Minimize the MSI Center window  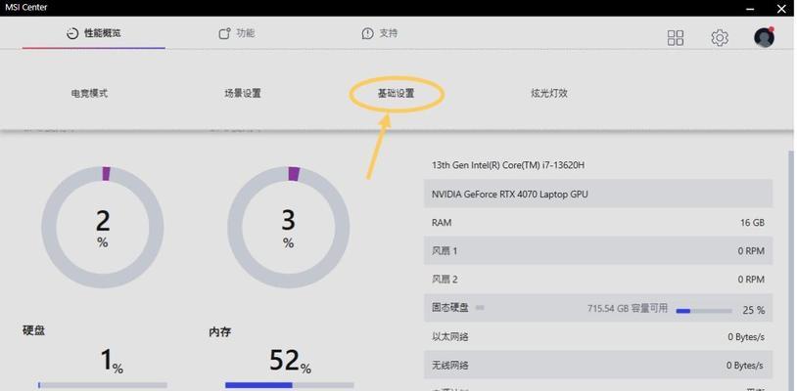pos(750,9)
